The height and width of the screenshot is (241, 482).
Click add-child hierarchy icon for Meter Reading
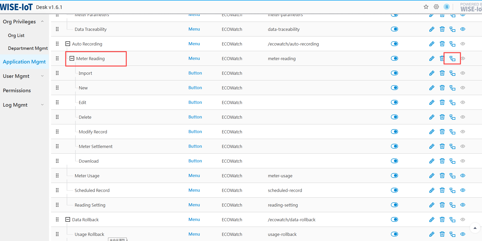click(452, 59)
